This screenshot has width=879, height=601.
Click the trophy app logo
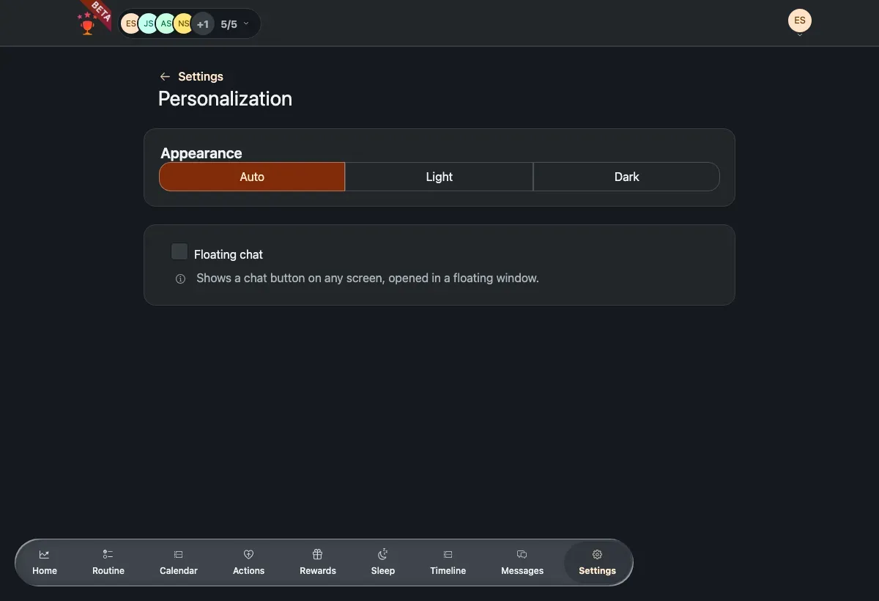coord(88,24)
